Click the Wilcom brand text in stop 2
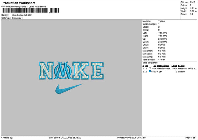This screenshot has width=198, height=140. [181, 72]
